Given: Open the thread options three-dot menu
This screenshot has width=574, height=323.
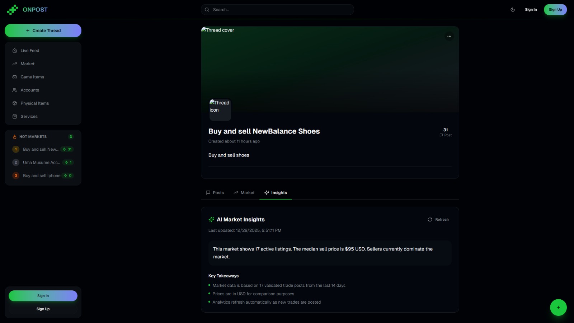Looking at the screenshot, I should pos(449,36).
